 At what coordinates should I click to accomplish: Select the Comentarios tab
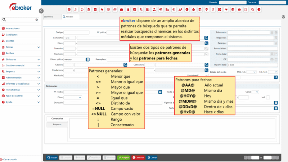57,119
